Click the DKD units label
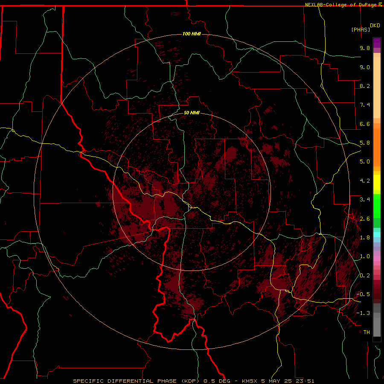 [x=375, y=26]
